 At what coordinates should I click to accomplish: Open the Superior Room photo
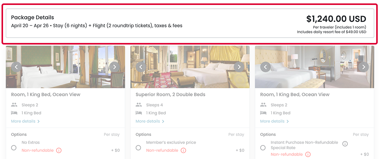tap(190, 67)
